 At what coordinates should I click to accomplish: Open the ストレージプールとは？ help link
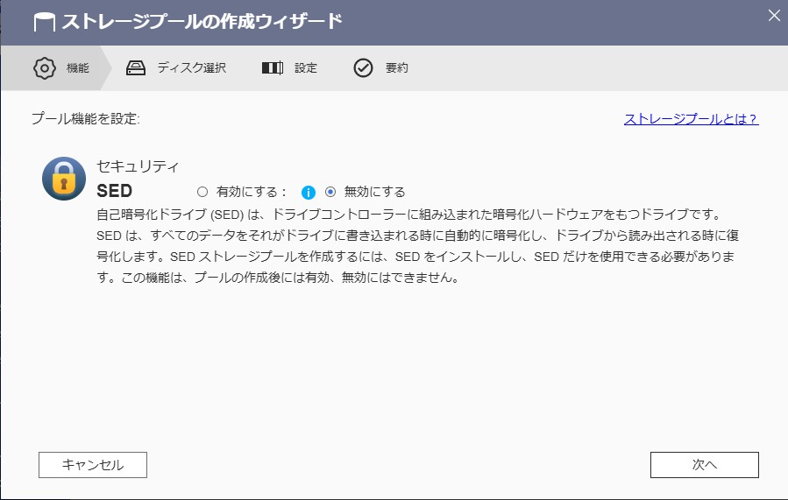pyautogui.click(x=691, y=119)
